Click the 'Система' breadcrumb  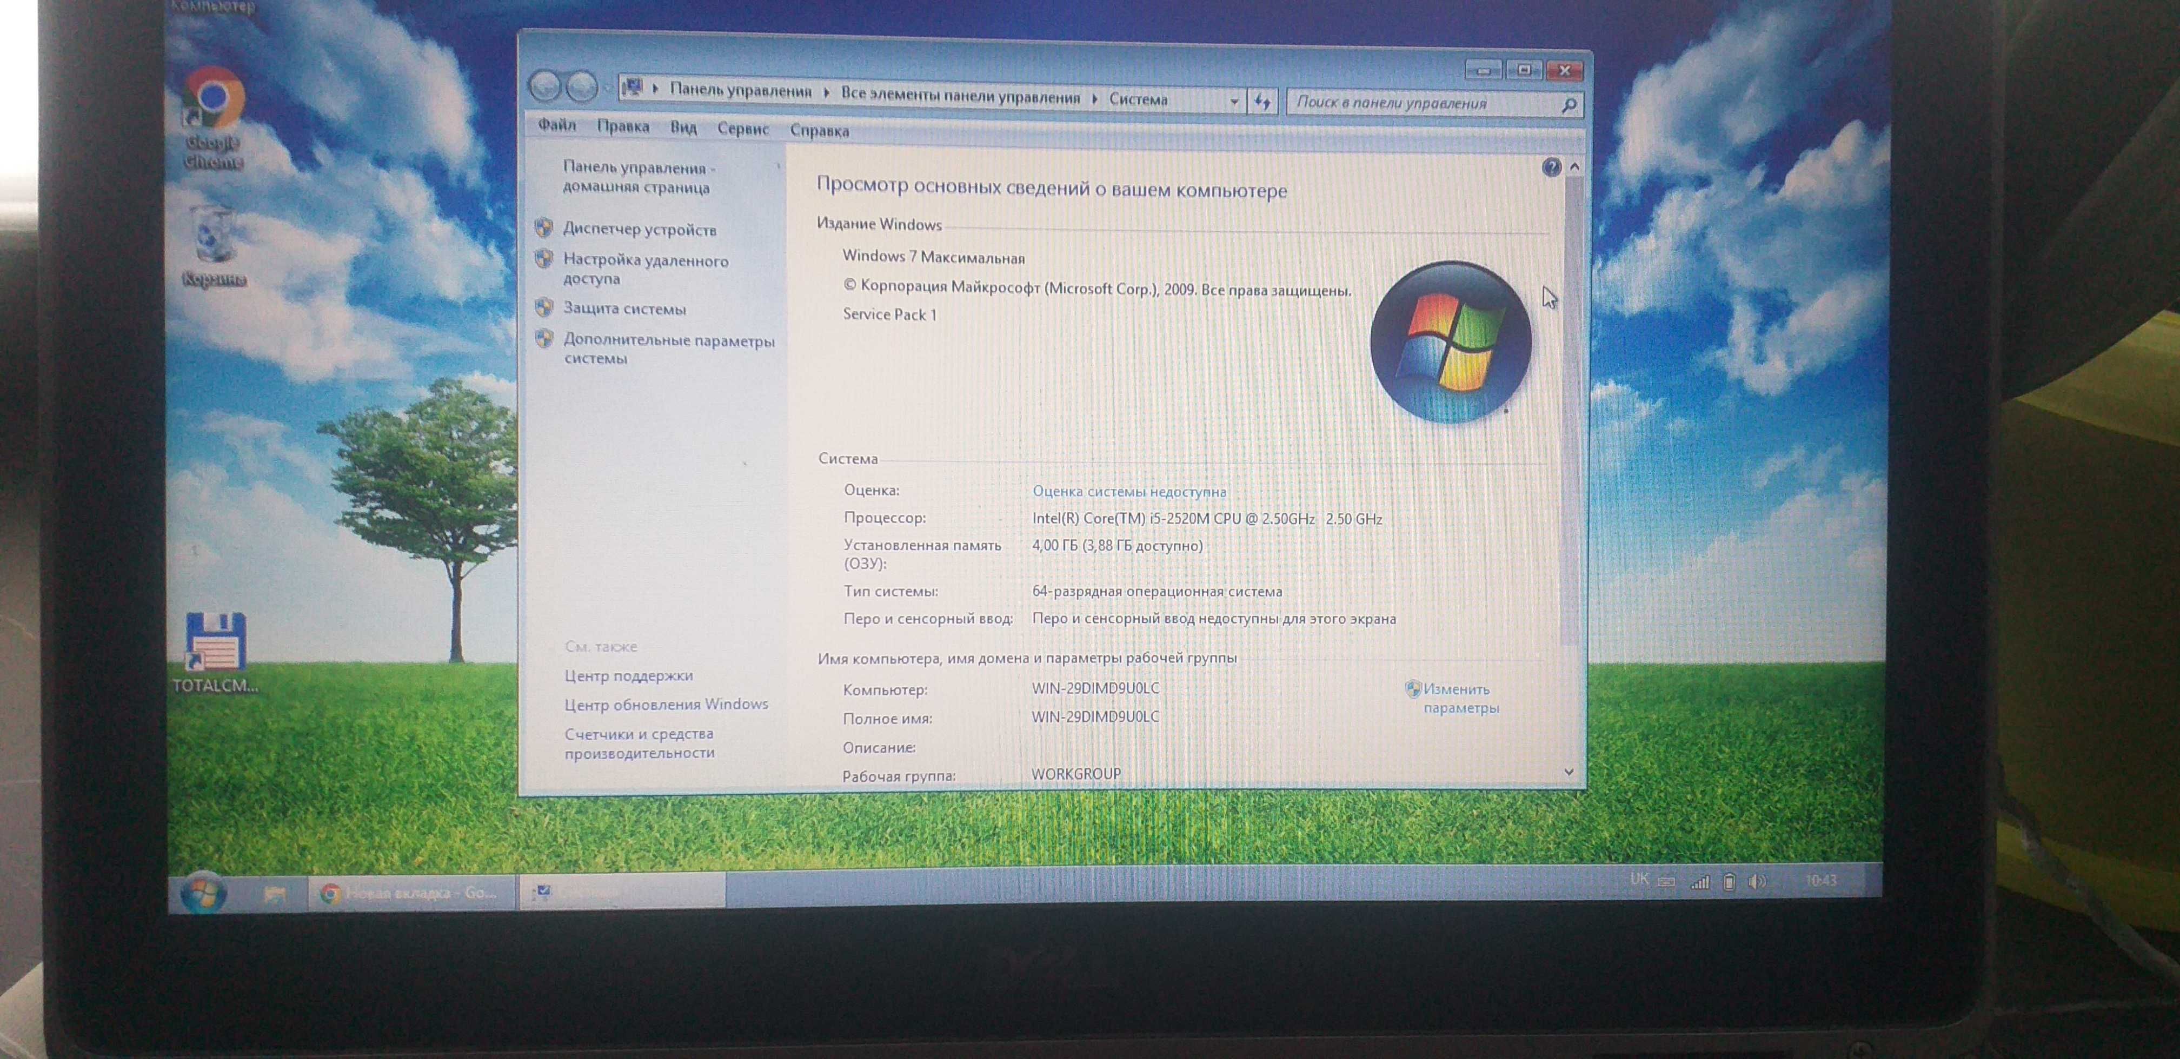coord(1138,100)
